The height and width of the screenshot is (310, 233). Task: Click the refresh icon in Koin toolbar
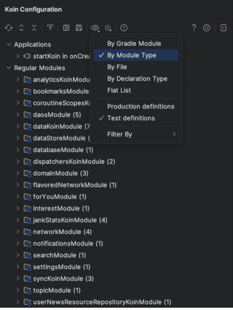[9, 28]
